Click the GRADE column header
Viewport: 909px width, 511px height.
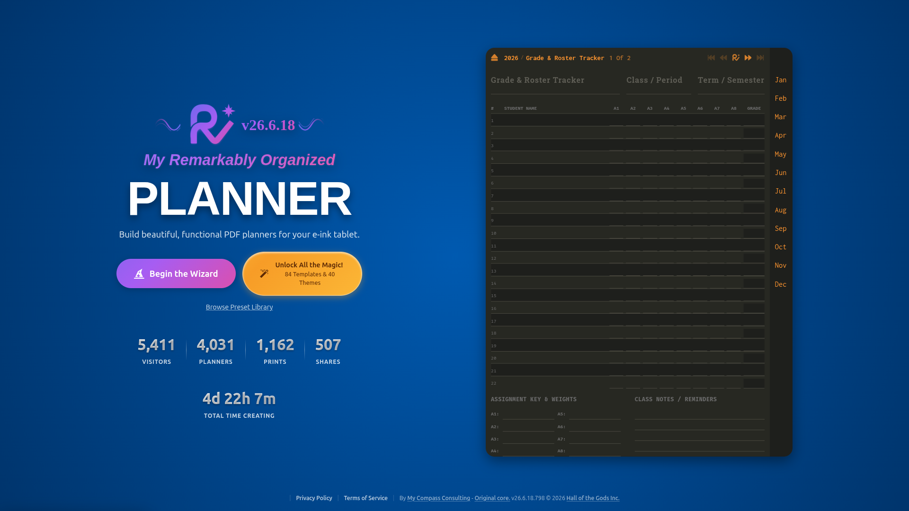pyautogui.click(x=754, y=108)
